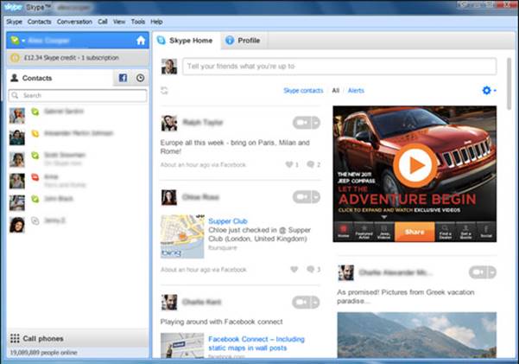Expand call options arrow on Facebook connect post

pos(315,303)
